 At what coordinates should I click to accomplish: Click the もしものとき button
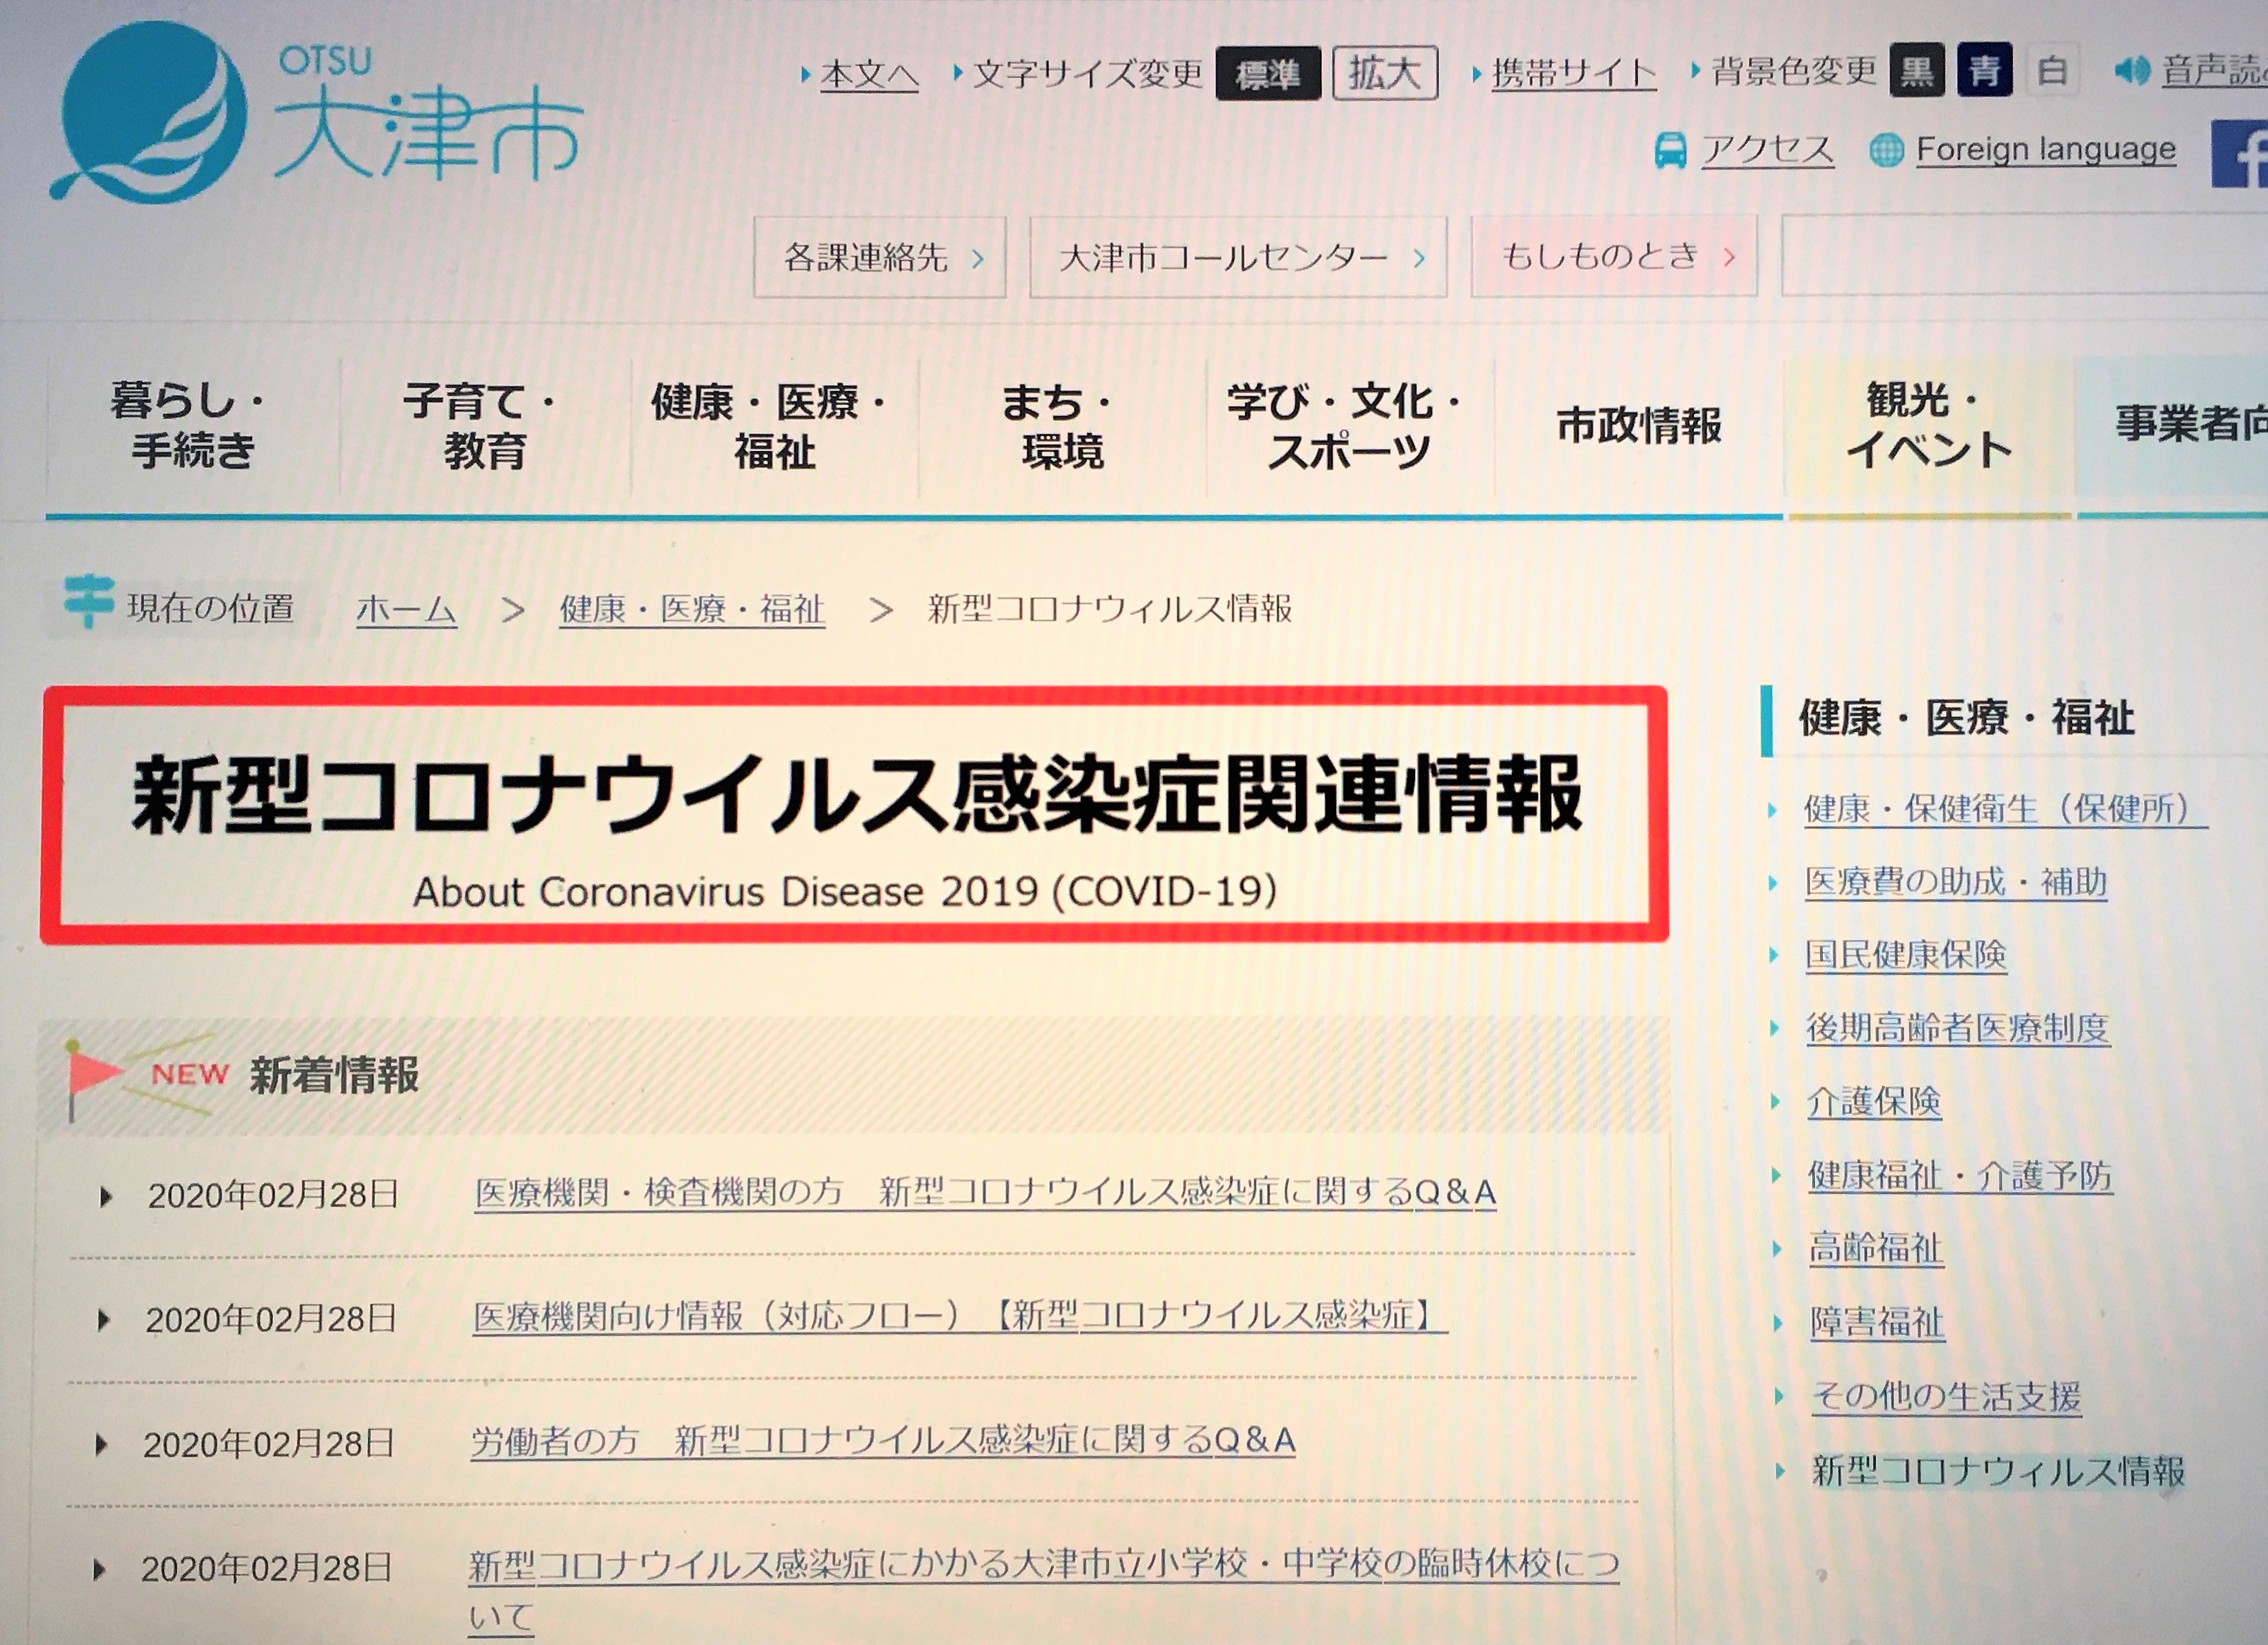pos(1614,256)
